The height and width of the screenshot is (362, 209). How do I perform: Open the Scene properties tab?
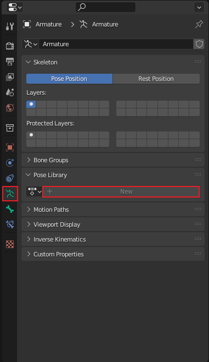(x=10, y=92)
